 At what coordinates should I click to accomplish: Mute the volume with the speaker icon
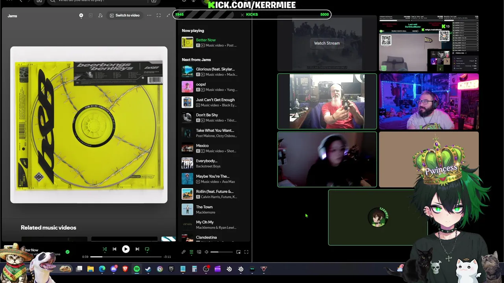(206, 252)
